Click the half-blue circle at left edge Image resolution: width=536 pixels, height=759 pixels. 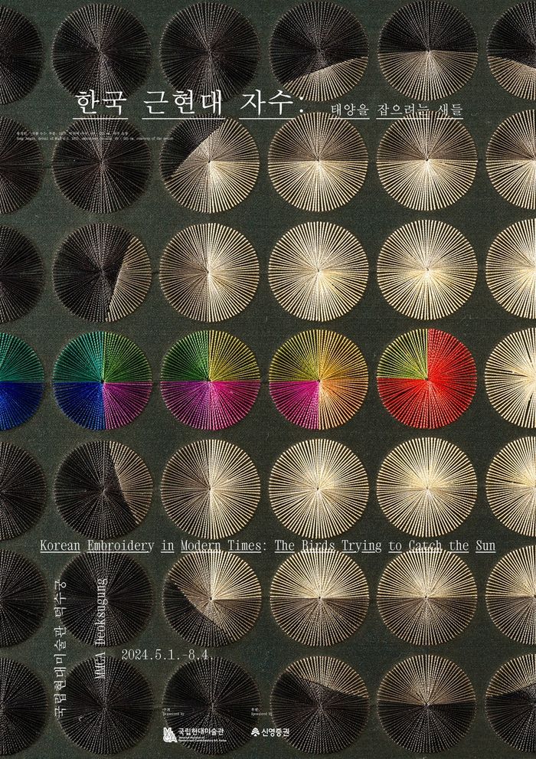[x=17, y=380]
